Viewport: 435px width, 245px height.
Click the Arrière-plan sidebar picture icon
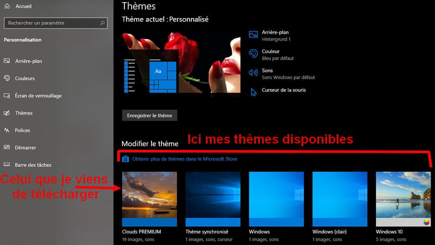click(x=7, y=61)
